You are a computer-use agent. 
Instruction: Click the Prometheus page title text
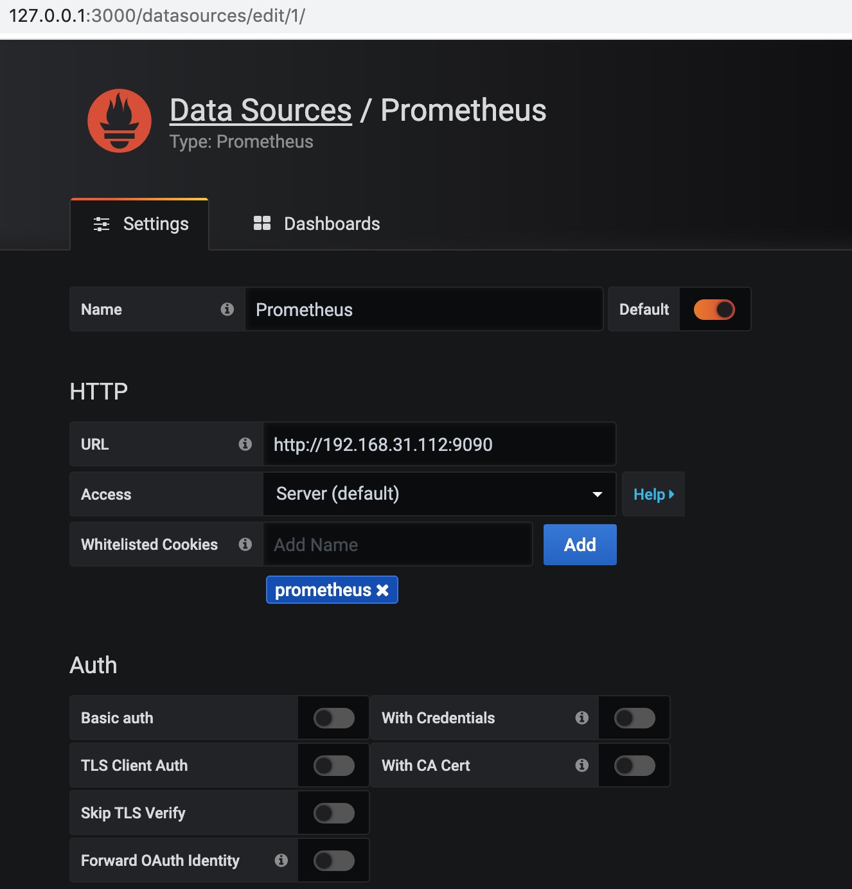pyautogui.click(x=463, y=110)
